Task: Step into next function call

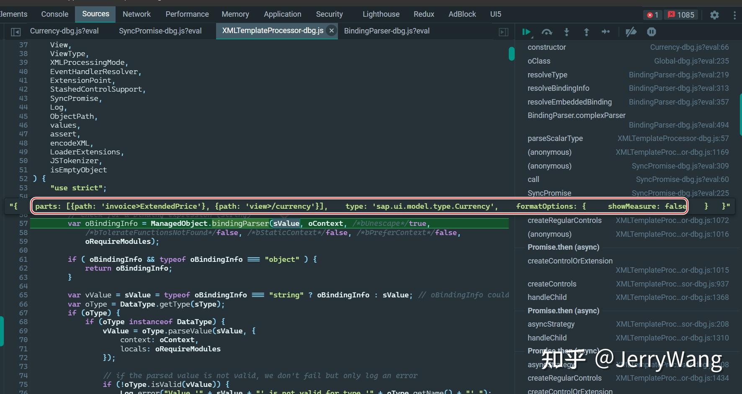Action: [567, 32]
